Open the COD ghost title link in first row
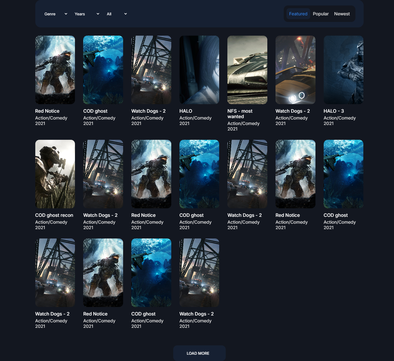394x361 pixels. 95,111
